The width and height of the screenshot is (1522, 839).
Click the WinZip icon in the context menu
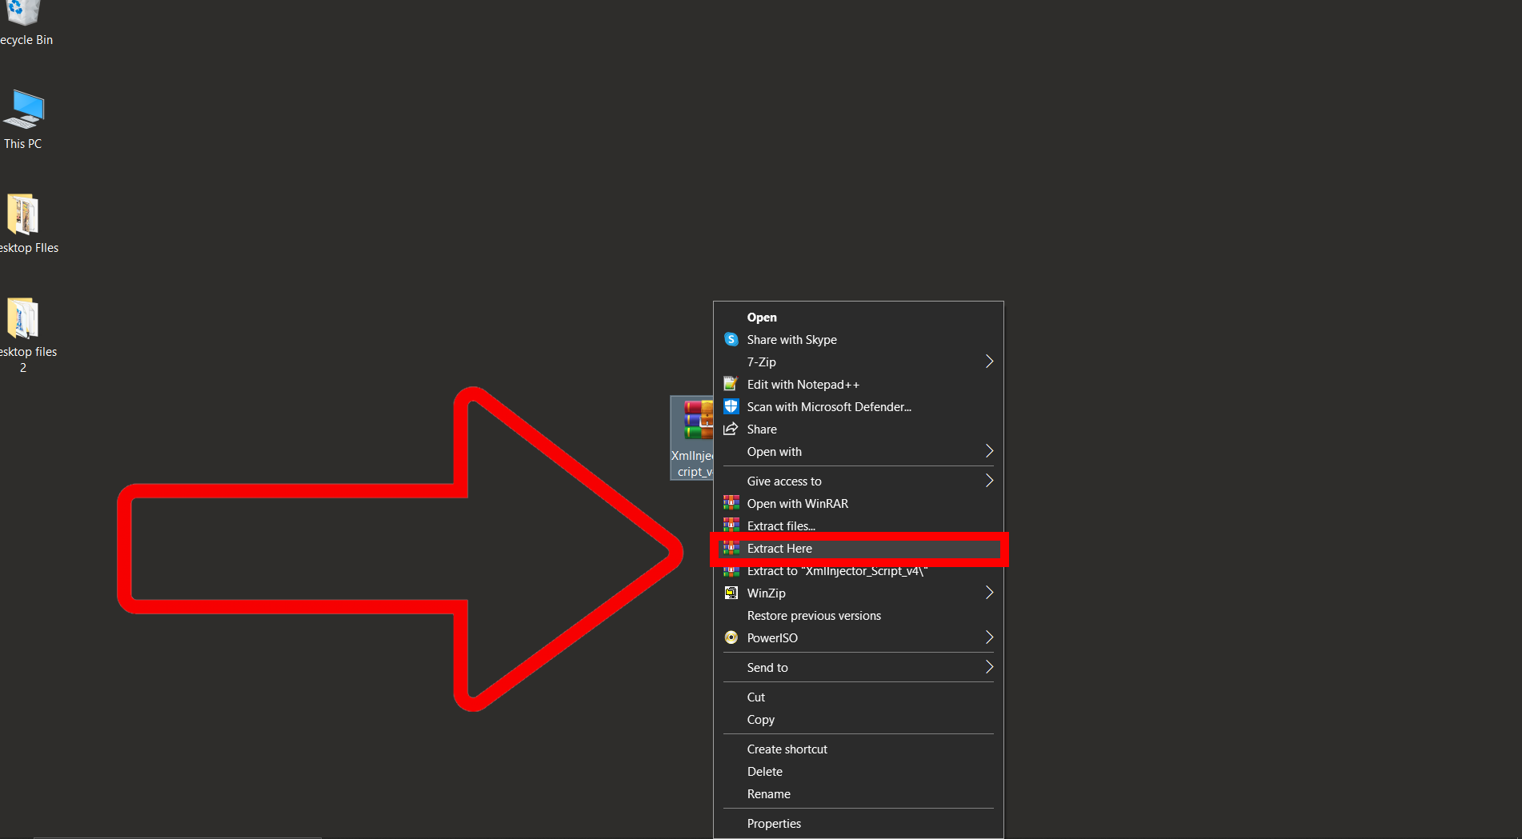pos(731,593)
